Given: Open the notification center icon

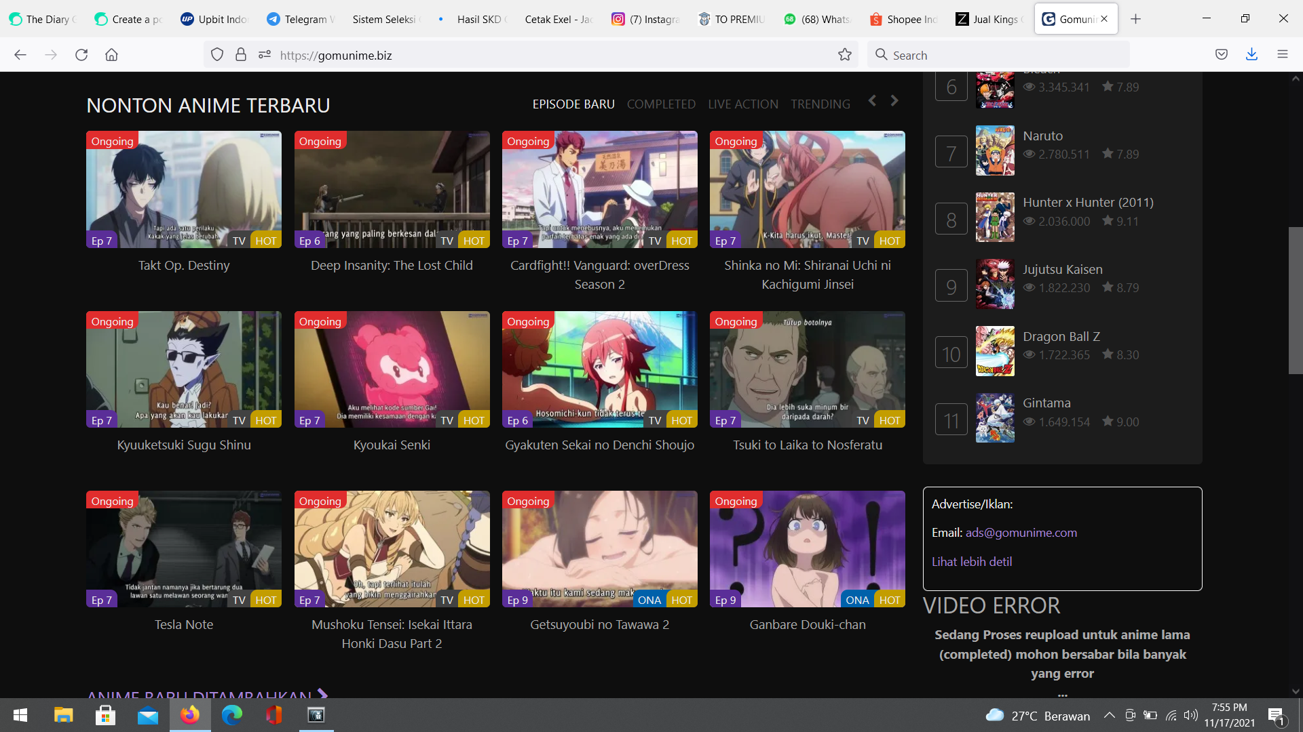Looking at the screenshot, I should pos(1276,716).
